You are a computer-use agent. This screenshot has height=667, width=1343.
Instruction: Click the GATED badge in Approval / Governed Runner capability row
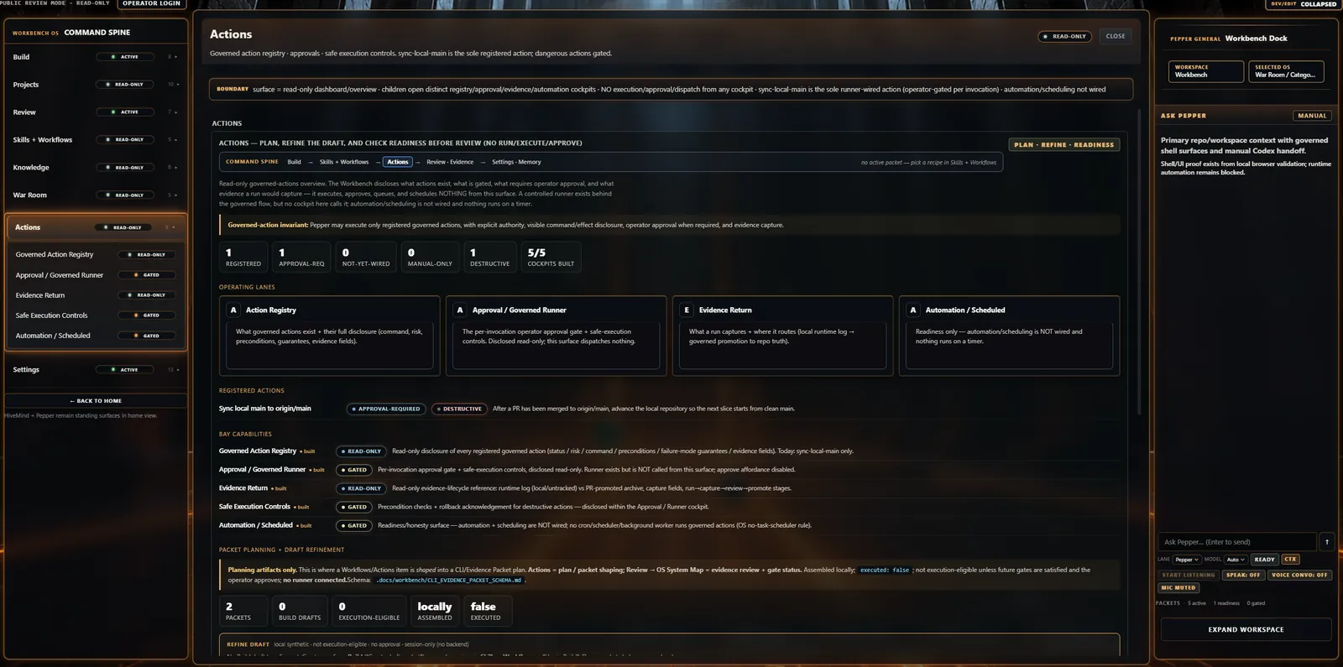(x=354, y=470)
